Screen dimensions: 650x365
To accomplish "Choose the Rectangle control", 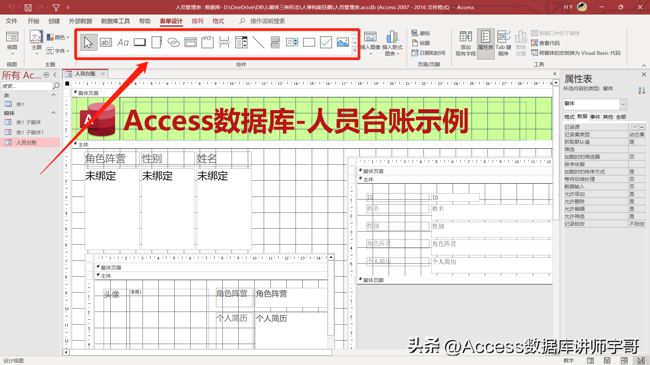I will coord(309,42).
